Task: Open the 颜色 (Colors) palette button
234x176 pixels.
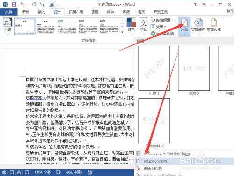Action: coord(131,26)
